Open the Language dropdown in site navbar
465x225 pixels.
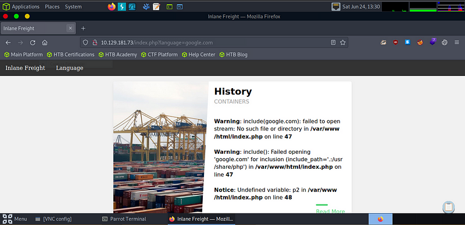pyautogui.click(x=70, y=68)
